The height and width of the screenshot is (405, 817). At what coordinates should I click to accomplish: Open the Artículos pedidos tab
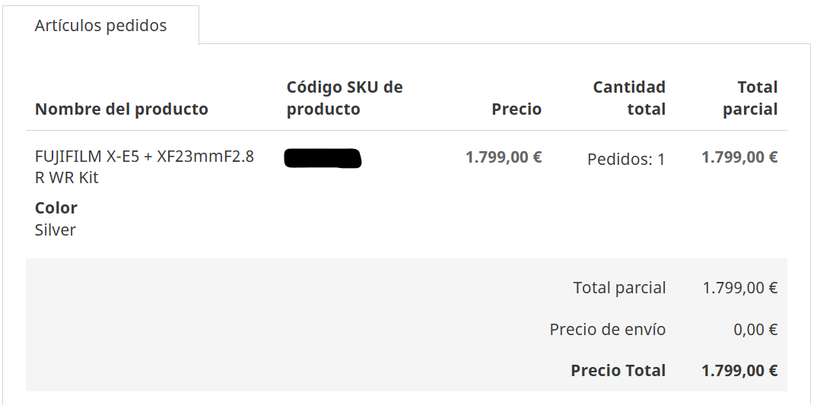tap(100, 25)
